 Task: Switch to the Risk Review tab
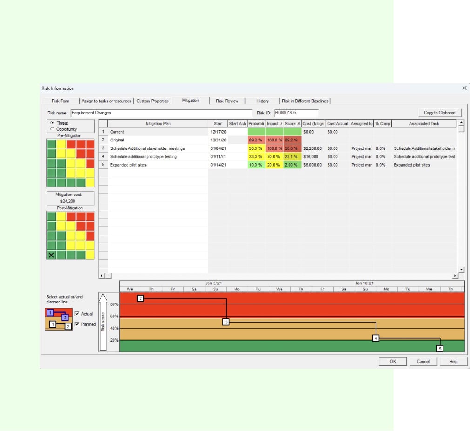click(x=227, y=101)
